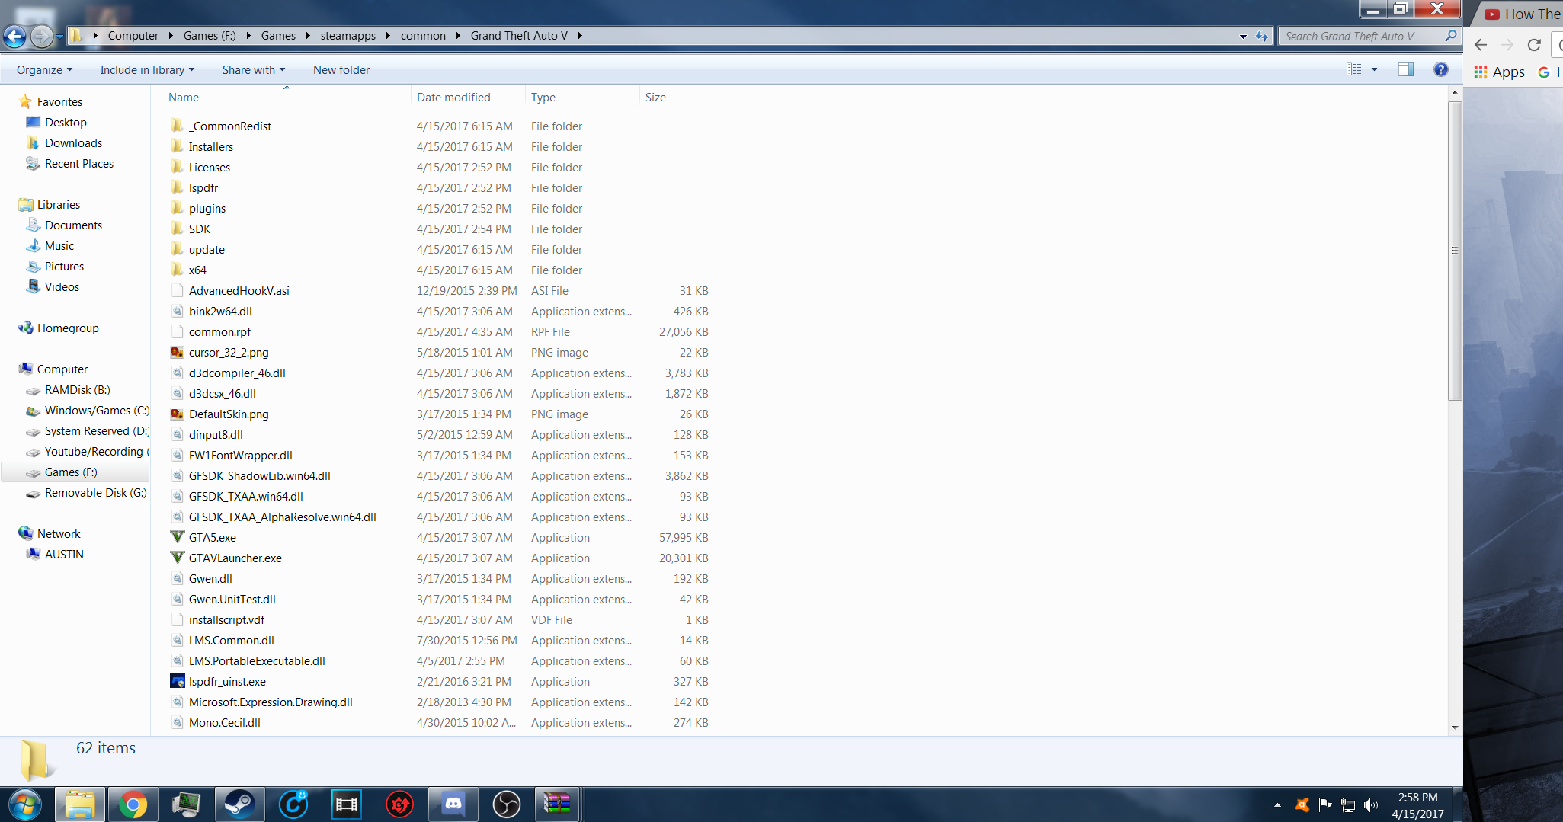Click the Games (F:) breadcrumb segment
1563x822 pixels.
[x=210, y=36]
